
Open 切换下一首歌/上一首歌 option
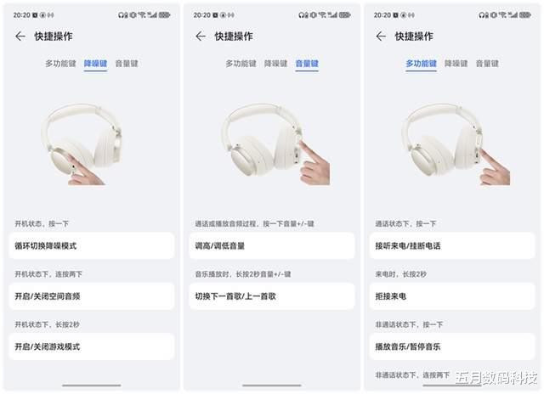272,296
